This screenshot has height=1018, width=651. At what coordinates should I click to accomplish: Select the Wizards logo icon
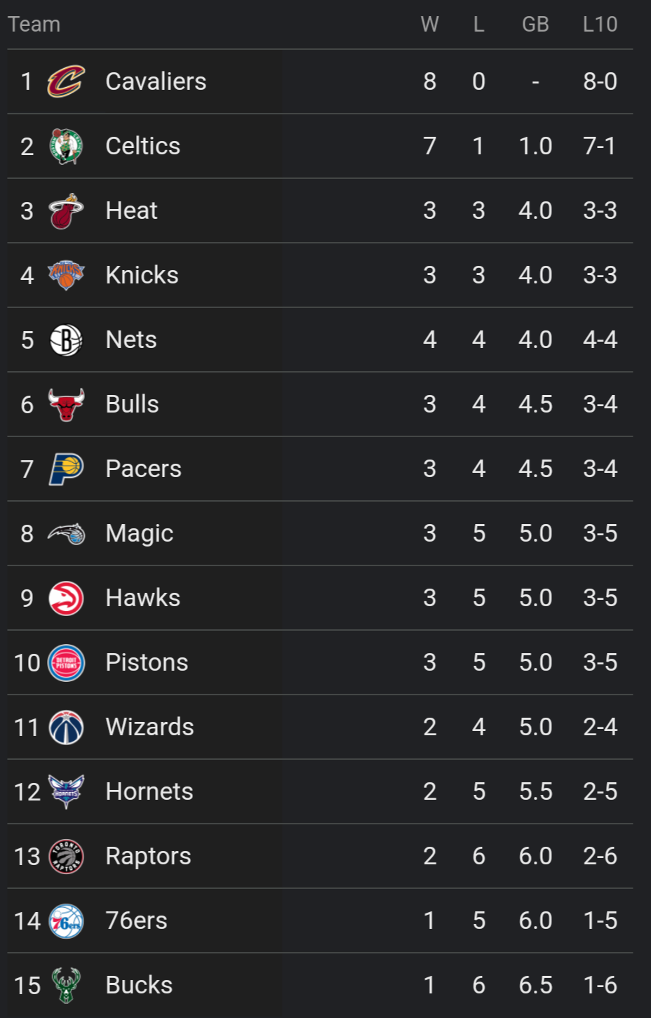pyautogui.click(x=66, y=727)
